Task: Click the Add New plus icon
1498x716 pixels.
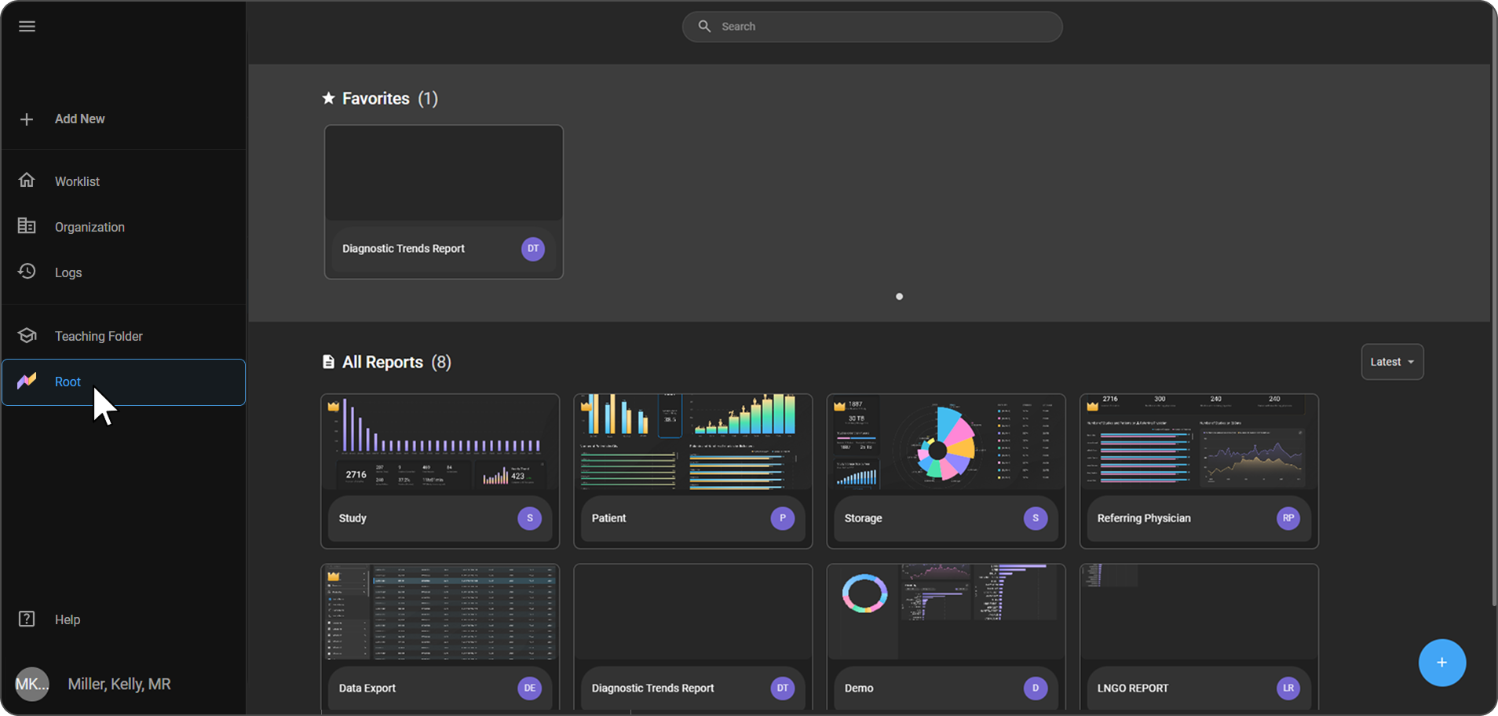Action: point(27,119)
